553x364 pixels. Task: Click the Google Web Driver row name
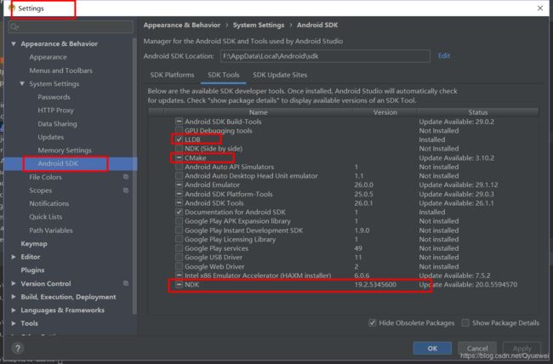click(x=214, y=266)
